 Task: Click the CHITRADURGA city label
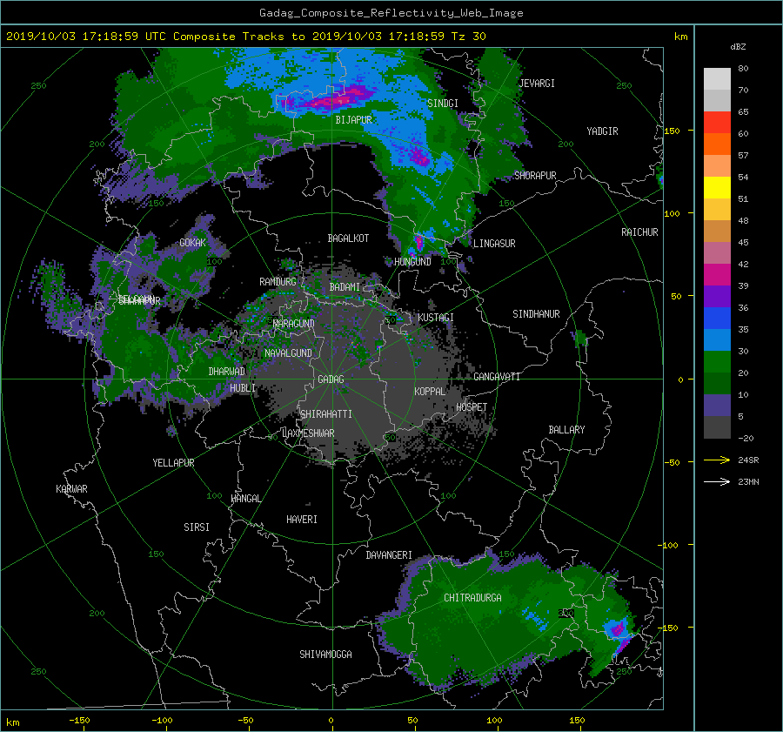(472, 598)
